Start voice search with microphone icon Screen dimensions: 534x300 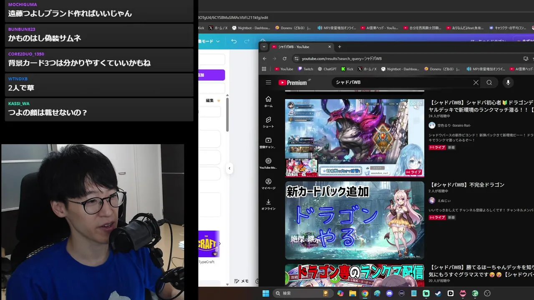(x=508, y=82)
